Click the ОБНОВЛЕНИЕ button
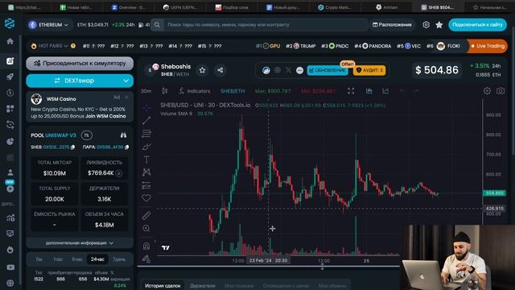 [328, 70]
